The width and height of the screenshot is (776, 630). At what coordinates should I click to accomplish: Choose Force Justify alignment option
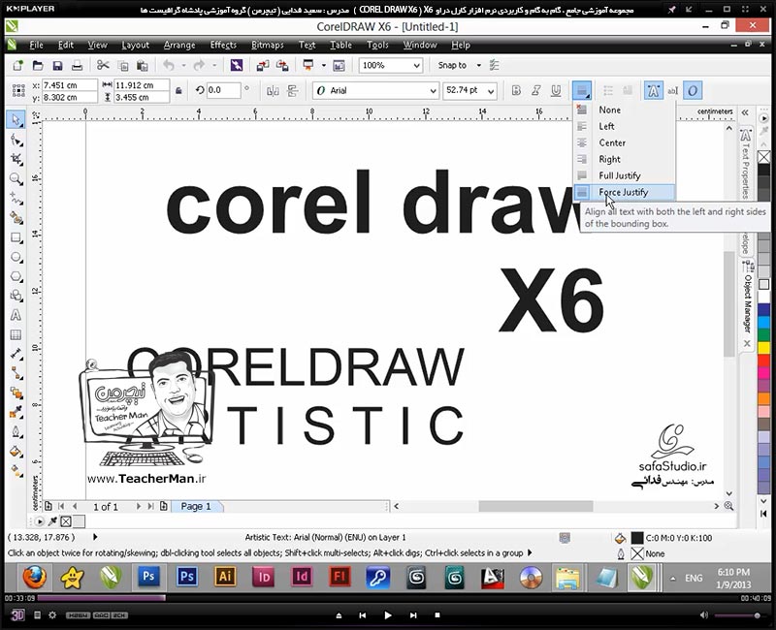pos(624,192)
